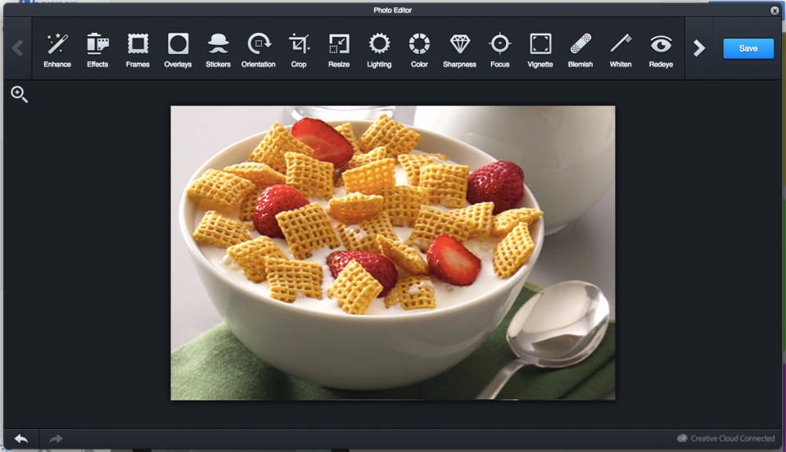Viewport: 786px width, 452px height.
Task: Select the Sharpness diamond tool
Action: coord(459,50)
